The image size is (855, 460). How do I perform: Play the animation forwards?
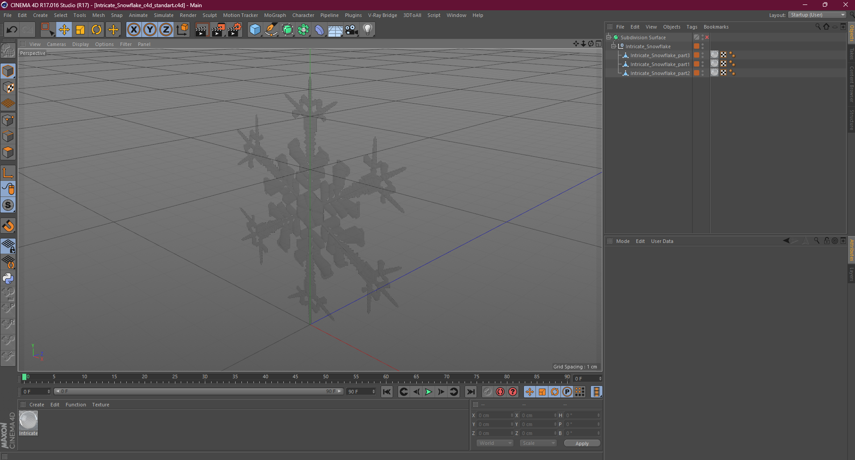pos(428,392)
